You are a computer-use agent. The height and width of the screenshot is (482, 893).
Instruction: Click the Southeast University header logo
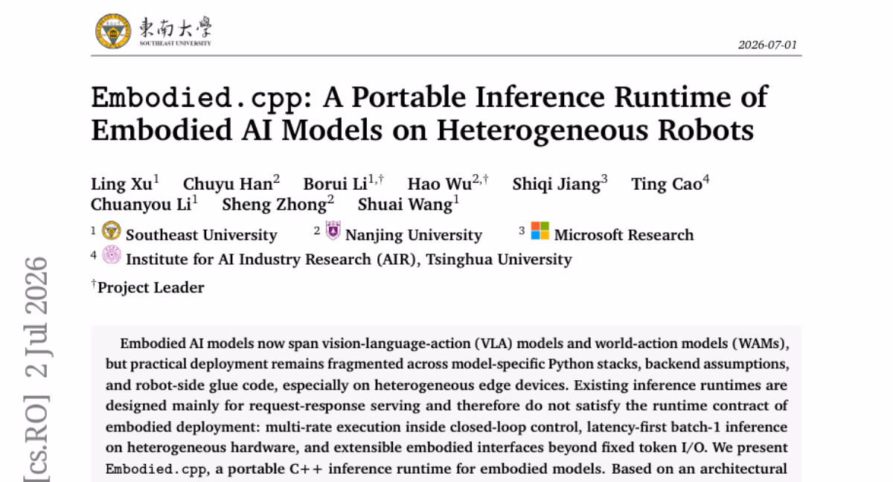(153, 31)
